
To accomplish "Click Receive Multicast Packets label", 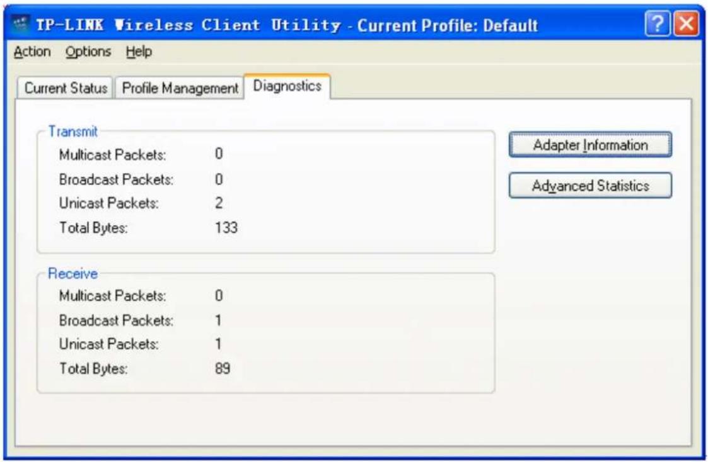I will click(112, 296).
